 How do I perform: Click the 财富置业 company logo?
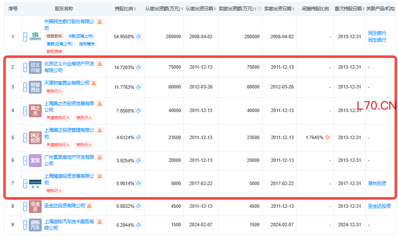coord(35,87)
